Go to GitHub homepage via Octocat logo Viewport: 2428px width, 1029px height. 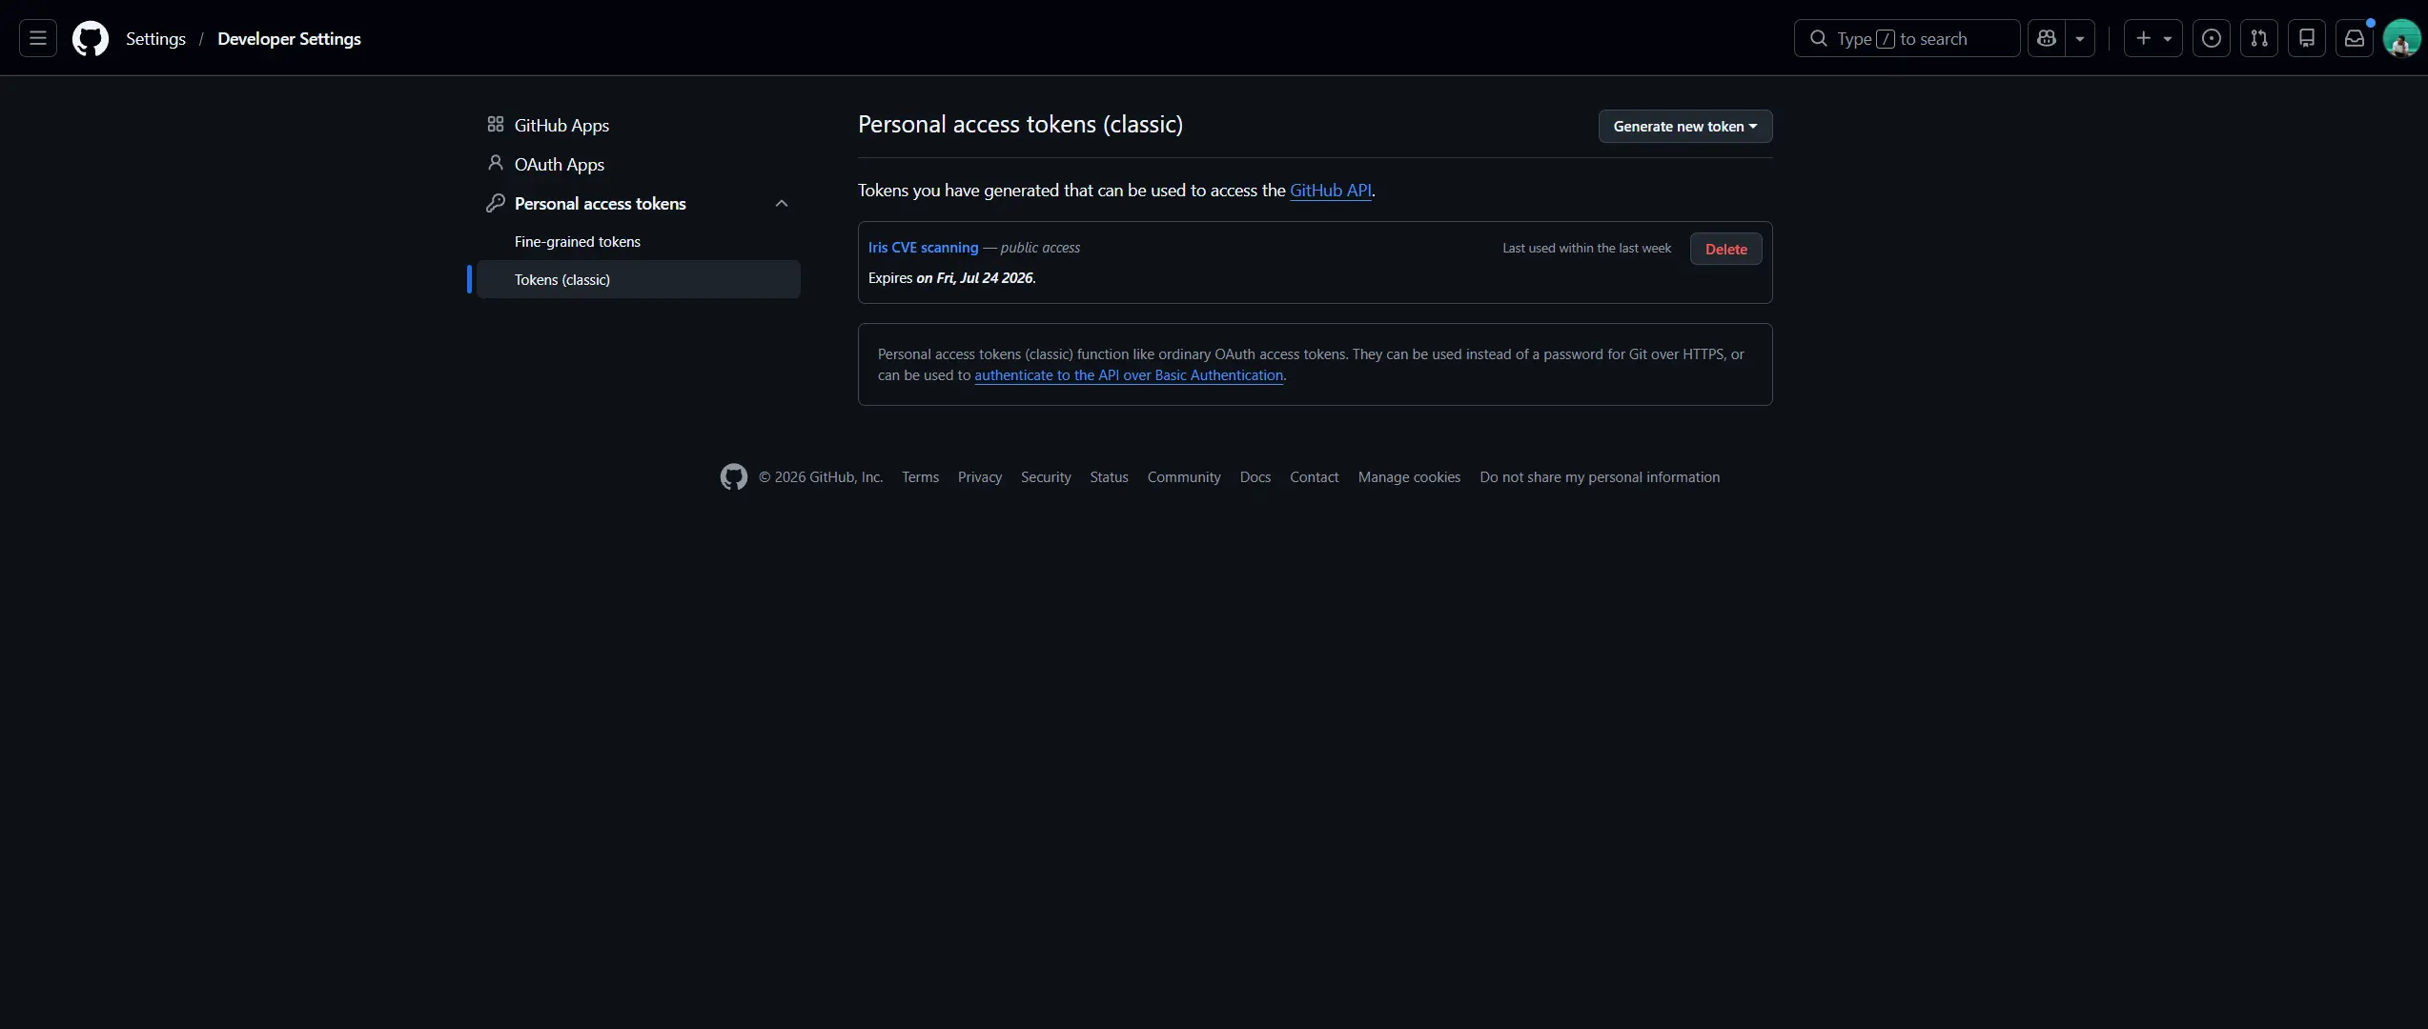tap(91, 38)
